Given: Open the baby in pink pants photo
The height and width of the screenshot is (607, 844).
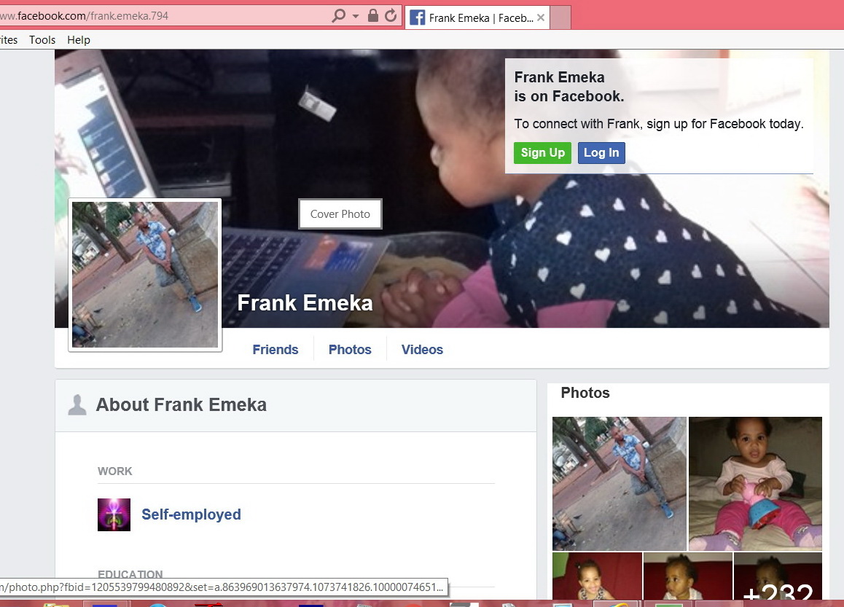Looking at the screenshot, I should point(755,483).
